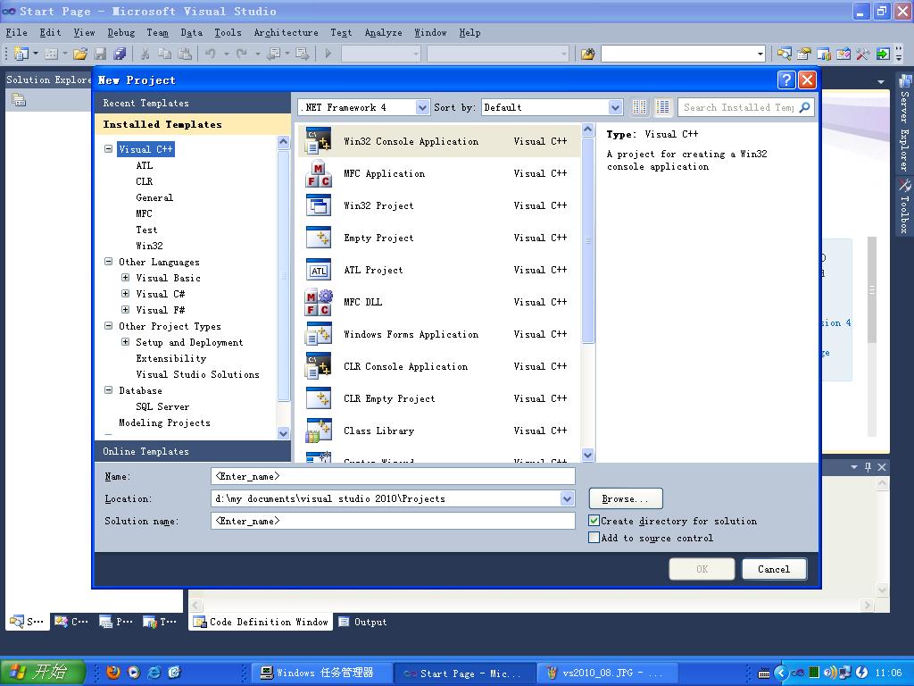Select the SQL Server tree item
The width and height of the screenshot is (914, 686).
[x=162, y=406]
